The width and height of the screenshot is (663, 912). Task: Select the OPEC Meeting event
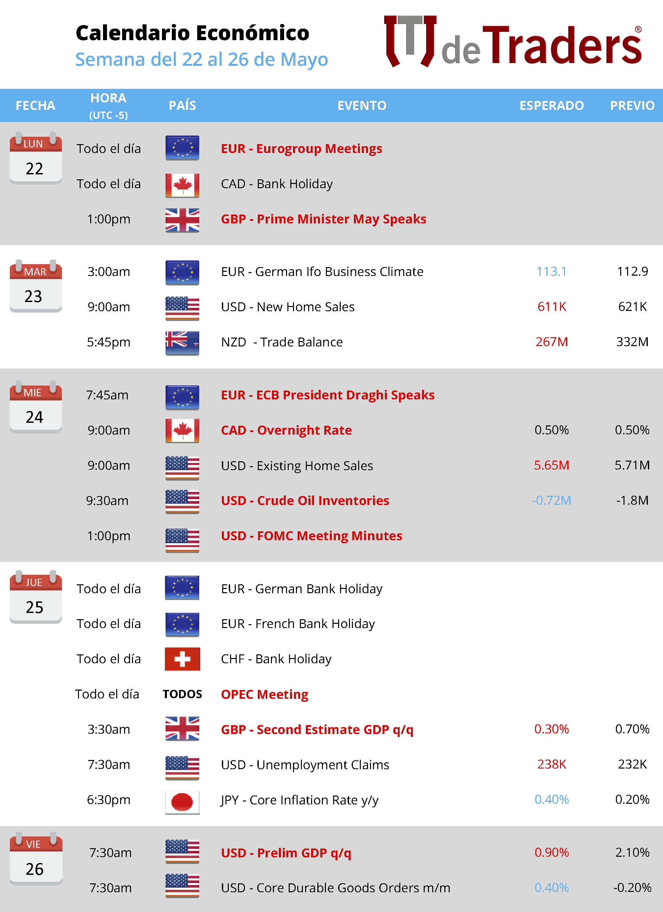264,695
